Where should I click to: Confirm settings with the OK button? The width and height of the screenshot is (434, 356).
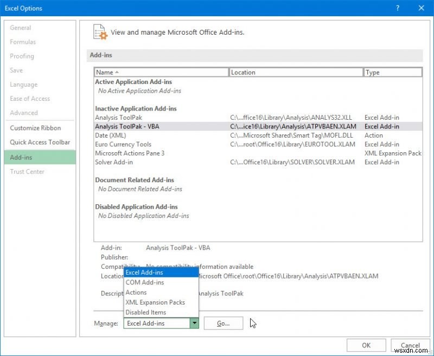366,345
